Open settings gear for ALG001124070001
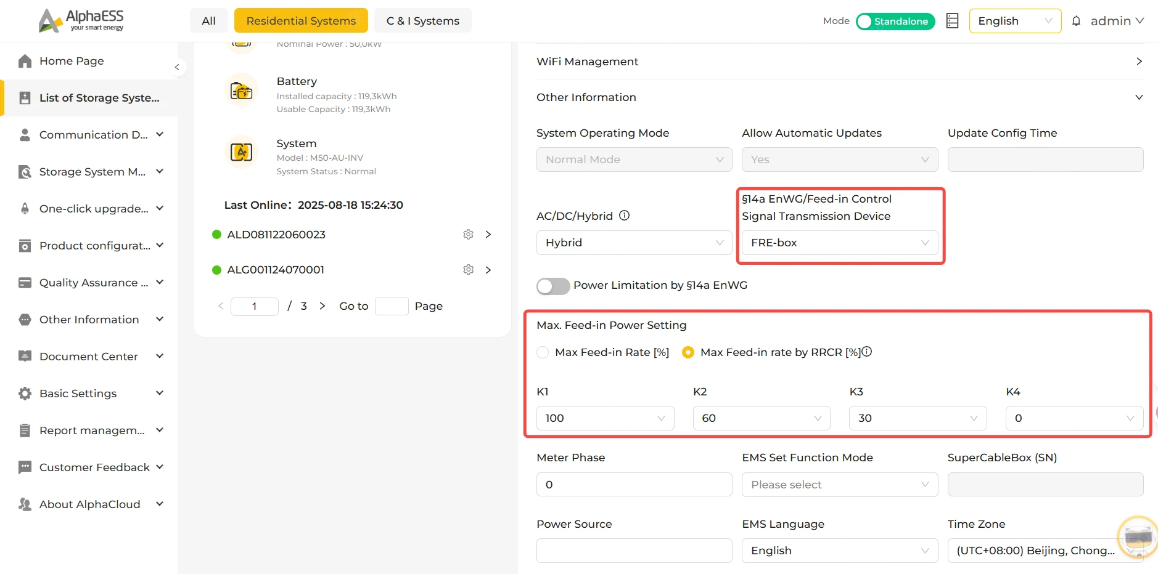 tap(468, 270)
